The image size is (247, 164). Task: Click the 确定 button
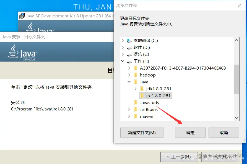pos(190,133)
